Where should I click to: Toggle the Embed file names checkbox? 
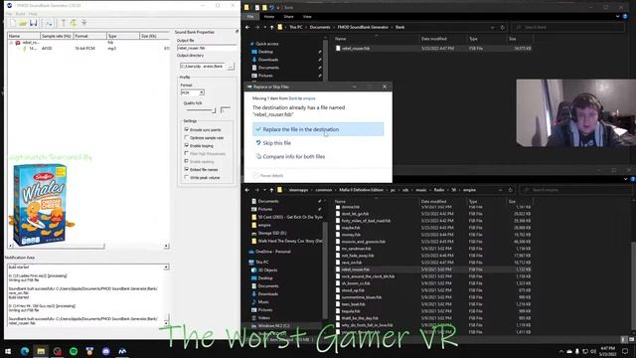point(187,169)
